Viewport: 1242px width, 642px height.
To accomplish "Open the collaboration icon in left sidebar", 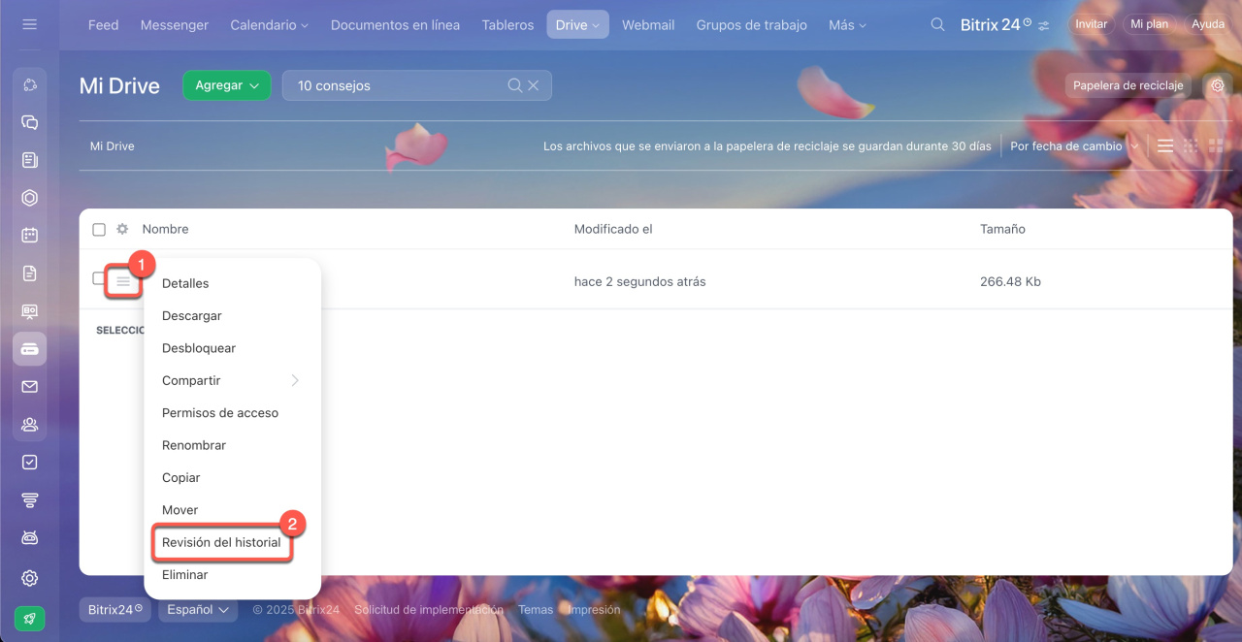I will pyautogui.click(x=29, y=85).
